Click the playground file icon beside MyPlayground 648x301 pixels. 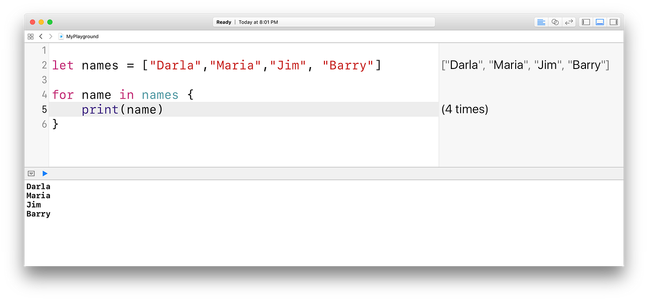pyautogui.click(x=61, y=36)
